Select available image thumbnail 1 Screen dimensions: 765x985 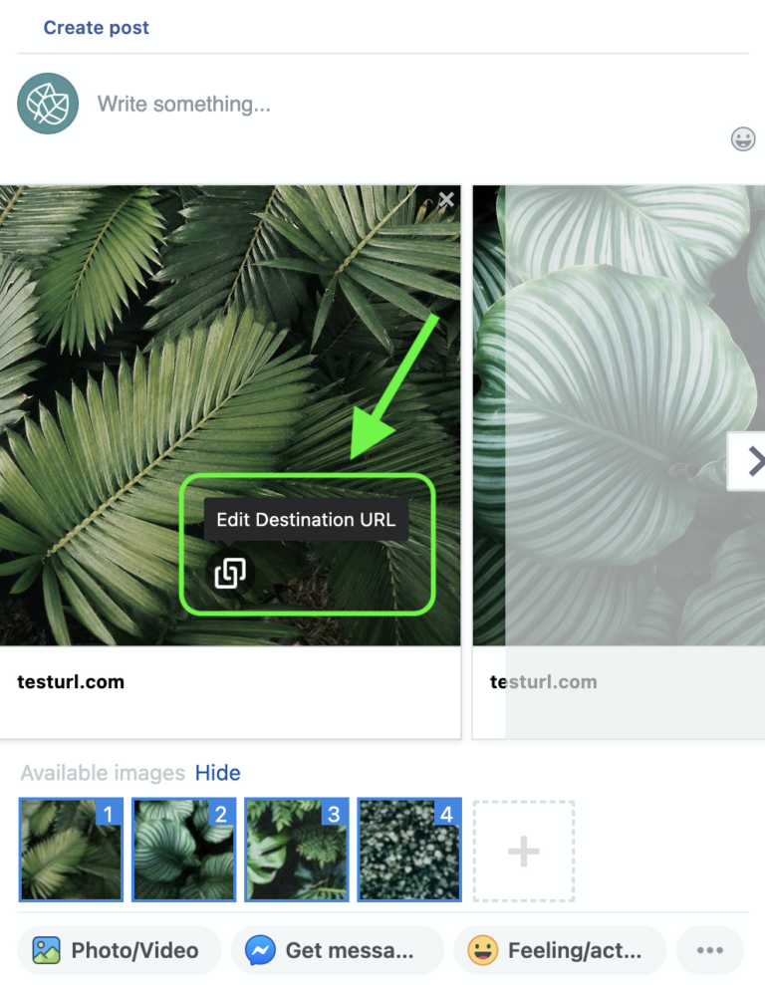(71, 850)
